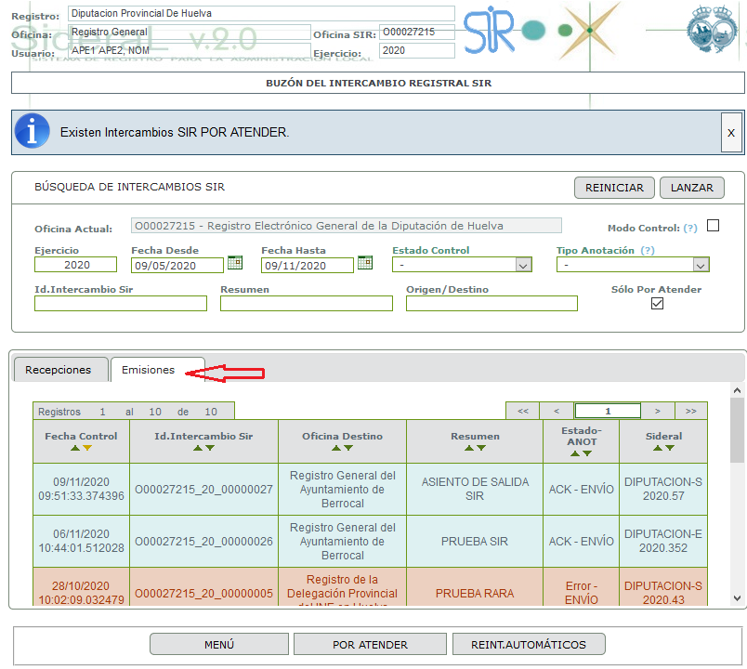The width and height of the screenshot is (747, 669).
Task: Click Oficina Actual field
Action: coord(347,226)
